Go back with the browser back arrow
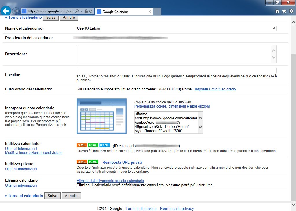Screen dimensions: 296x211 (6, 11)
